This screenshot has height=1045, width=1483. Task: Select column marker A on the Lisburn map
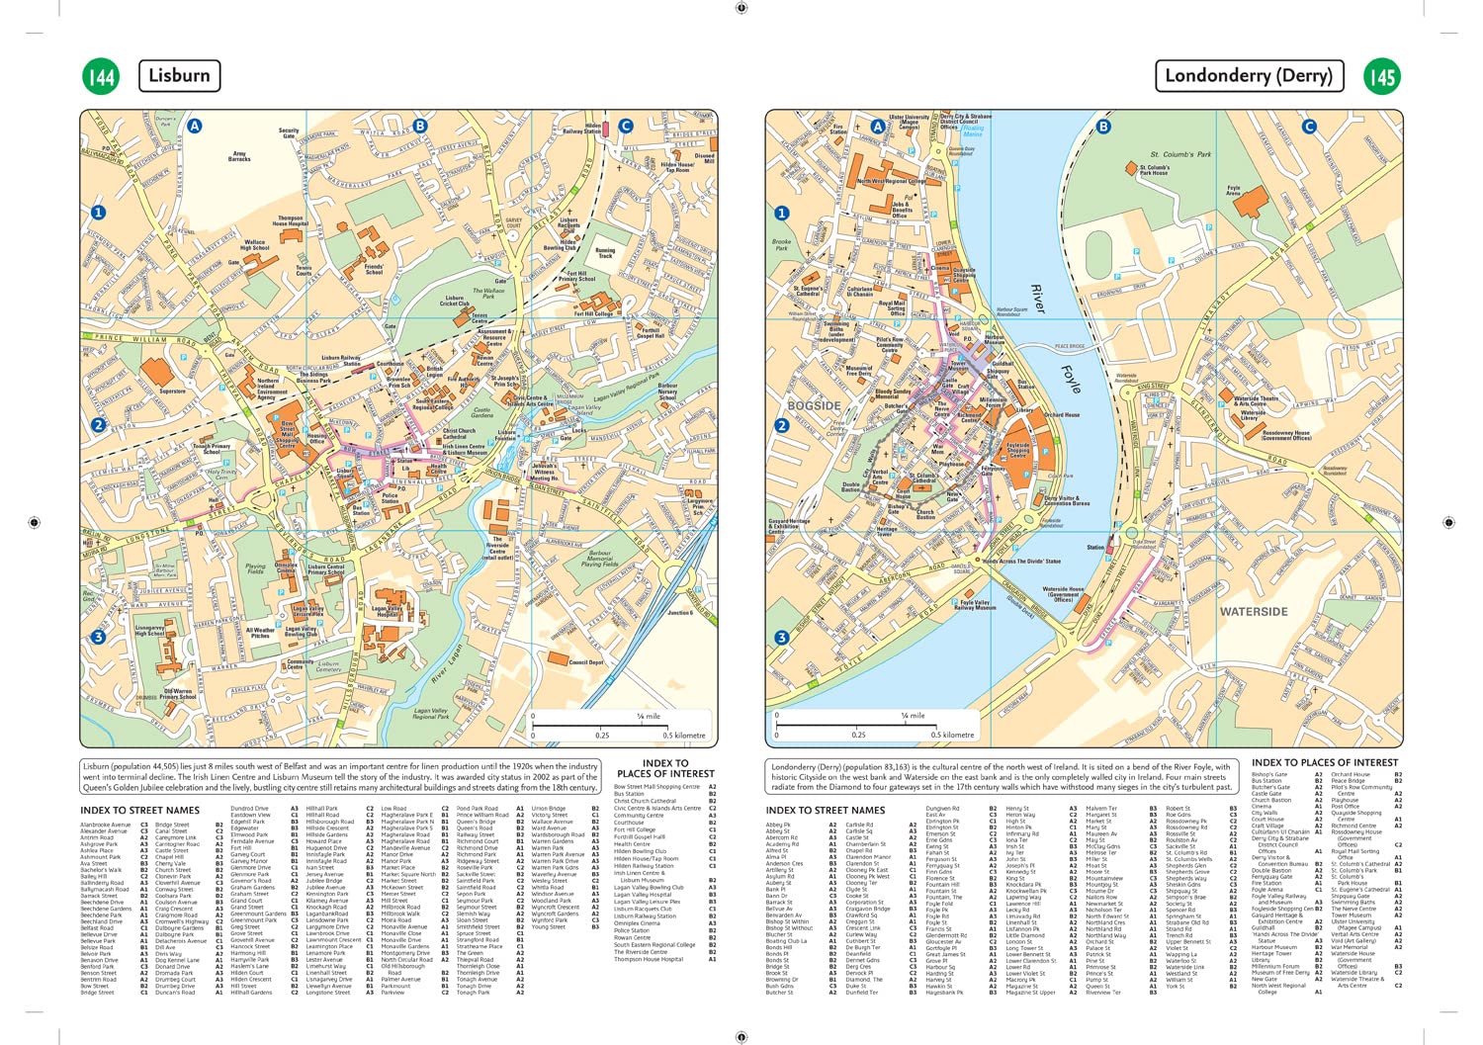[x=195, y=126]
